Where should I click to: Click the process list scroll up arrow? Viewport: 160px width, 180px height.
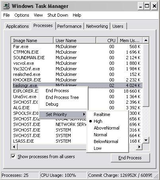click(146, 41)
